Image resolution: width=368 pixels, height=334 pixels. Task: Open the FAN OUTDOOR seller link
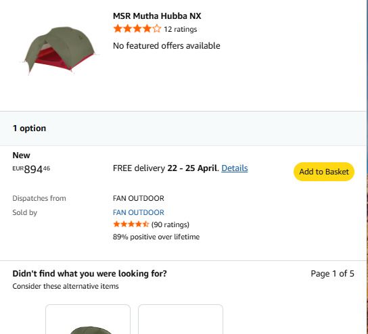click(139, 212)
